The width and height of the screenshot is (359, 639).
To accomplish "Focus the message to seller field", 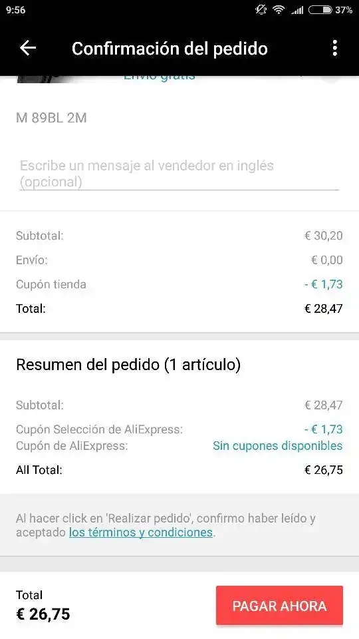I will (x=179, y=174).
